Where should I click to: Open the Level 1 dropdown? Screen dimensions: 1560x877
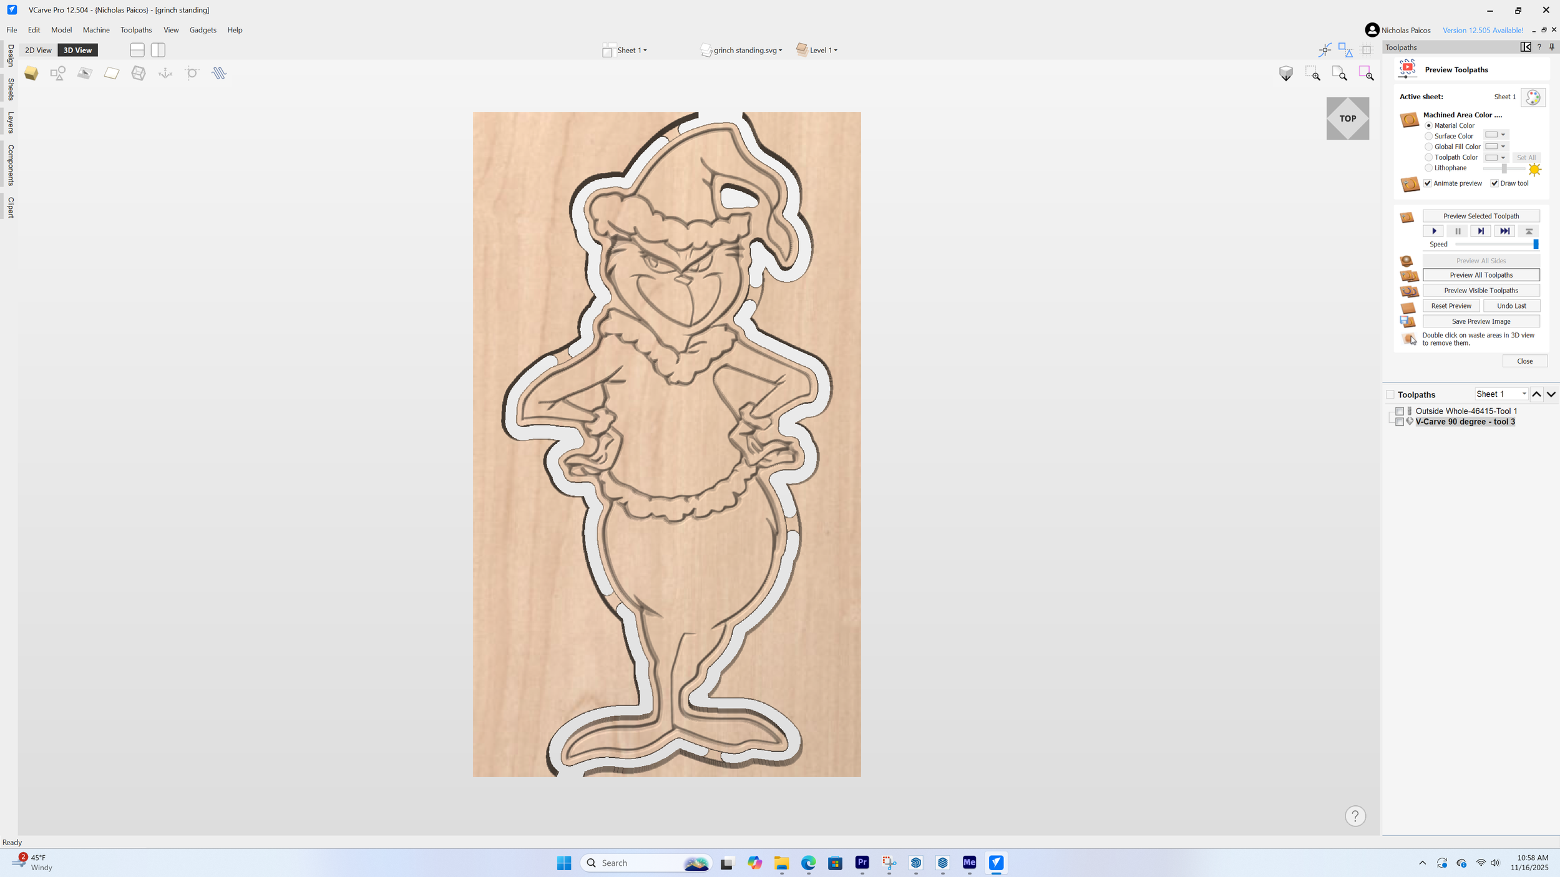tap(817, 51)
